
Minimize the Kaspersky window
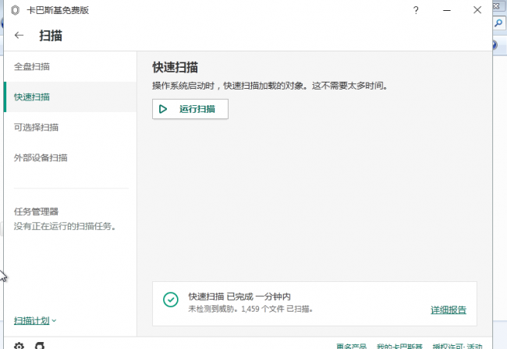(447, 10)
